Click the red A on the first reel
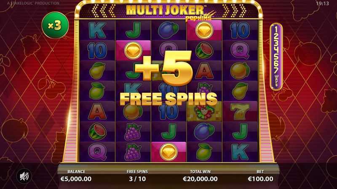 (x=97, y=112)
